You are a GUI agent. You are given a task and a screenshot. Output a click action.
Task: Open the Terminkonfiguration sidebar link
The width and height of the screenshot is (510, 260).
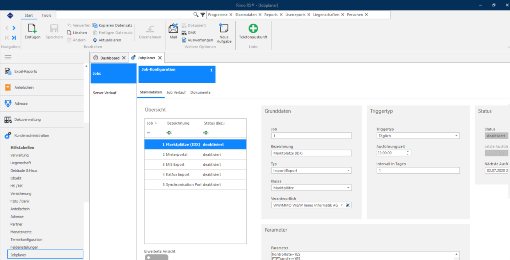click(x=26, y=239)
